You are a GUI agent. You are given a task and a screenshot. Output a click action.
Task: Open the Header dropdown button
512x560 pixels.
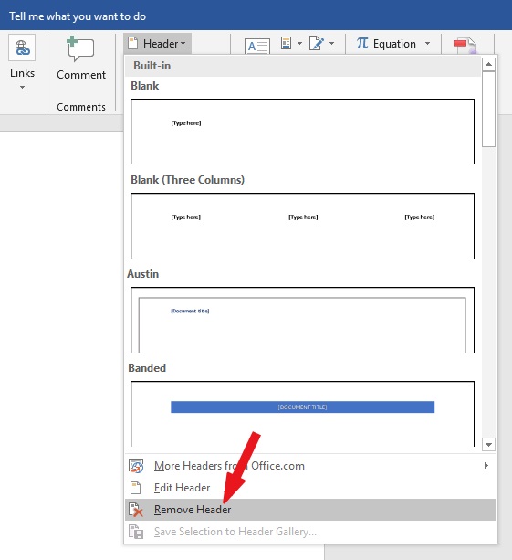point(158,44)
